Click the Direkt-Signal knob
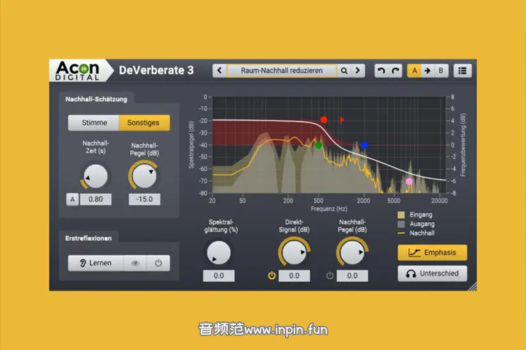The width and height of the screenshot is (526, 350). pyautogui.click(x=294, y=252)
